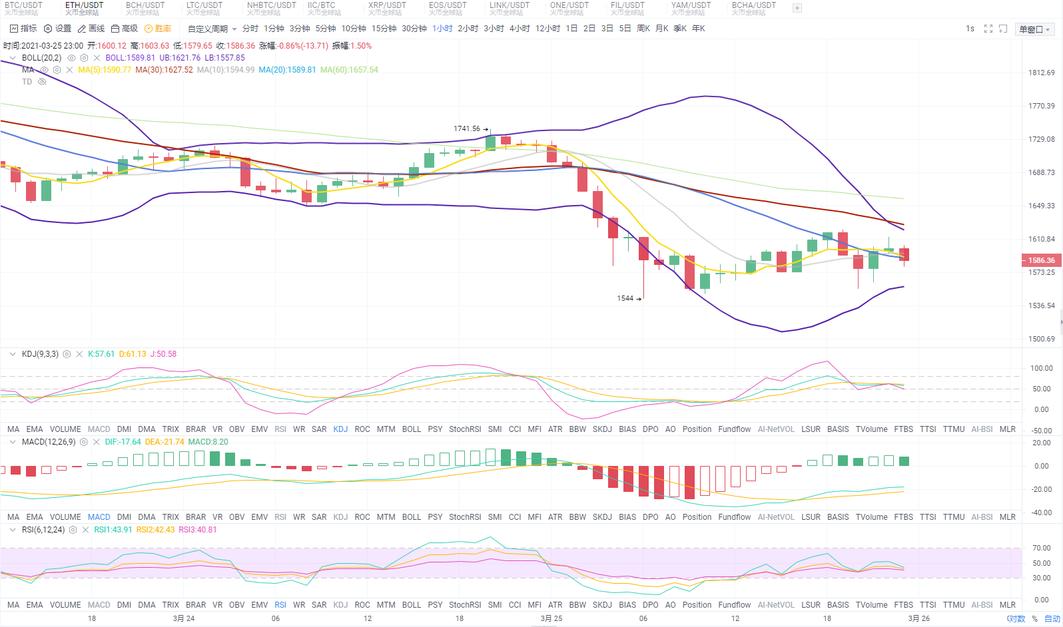The height and width of the screenshot is (627, 1063).
Task: Open MACD(12,26,9) settings
Action: pyautogui.click(x=84, y=442)
